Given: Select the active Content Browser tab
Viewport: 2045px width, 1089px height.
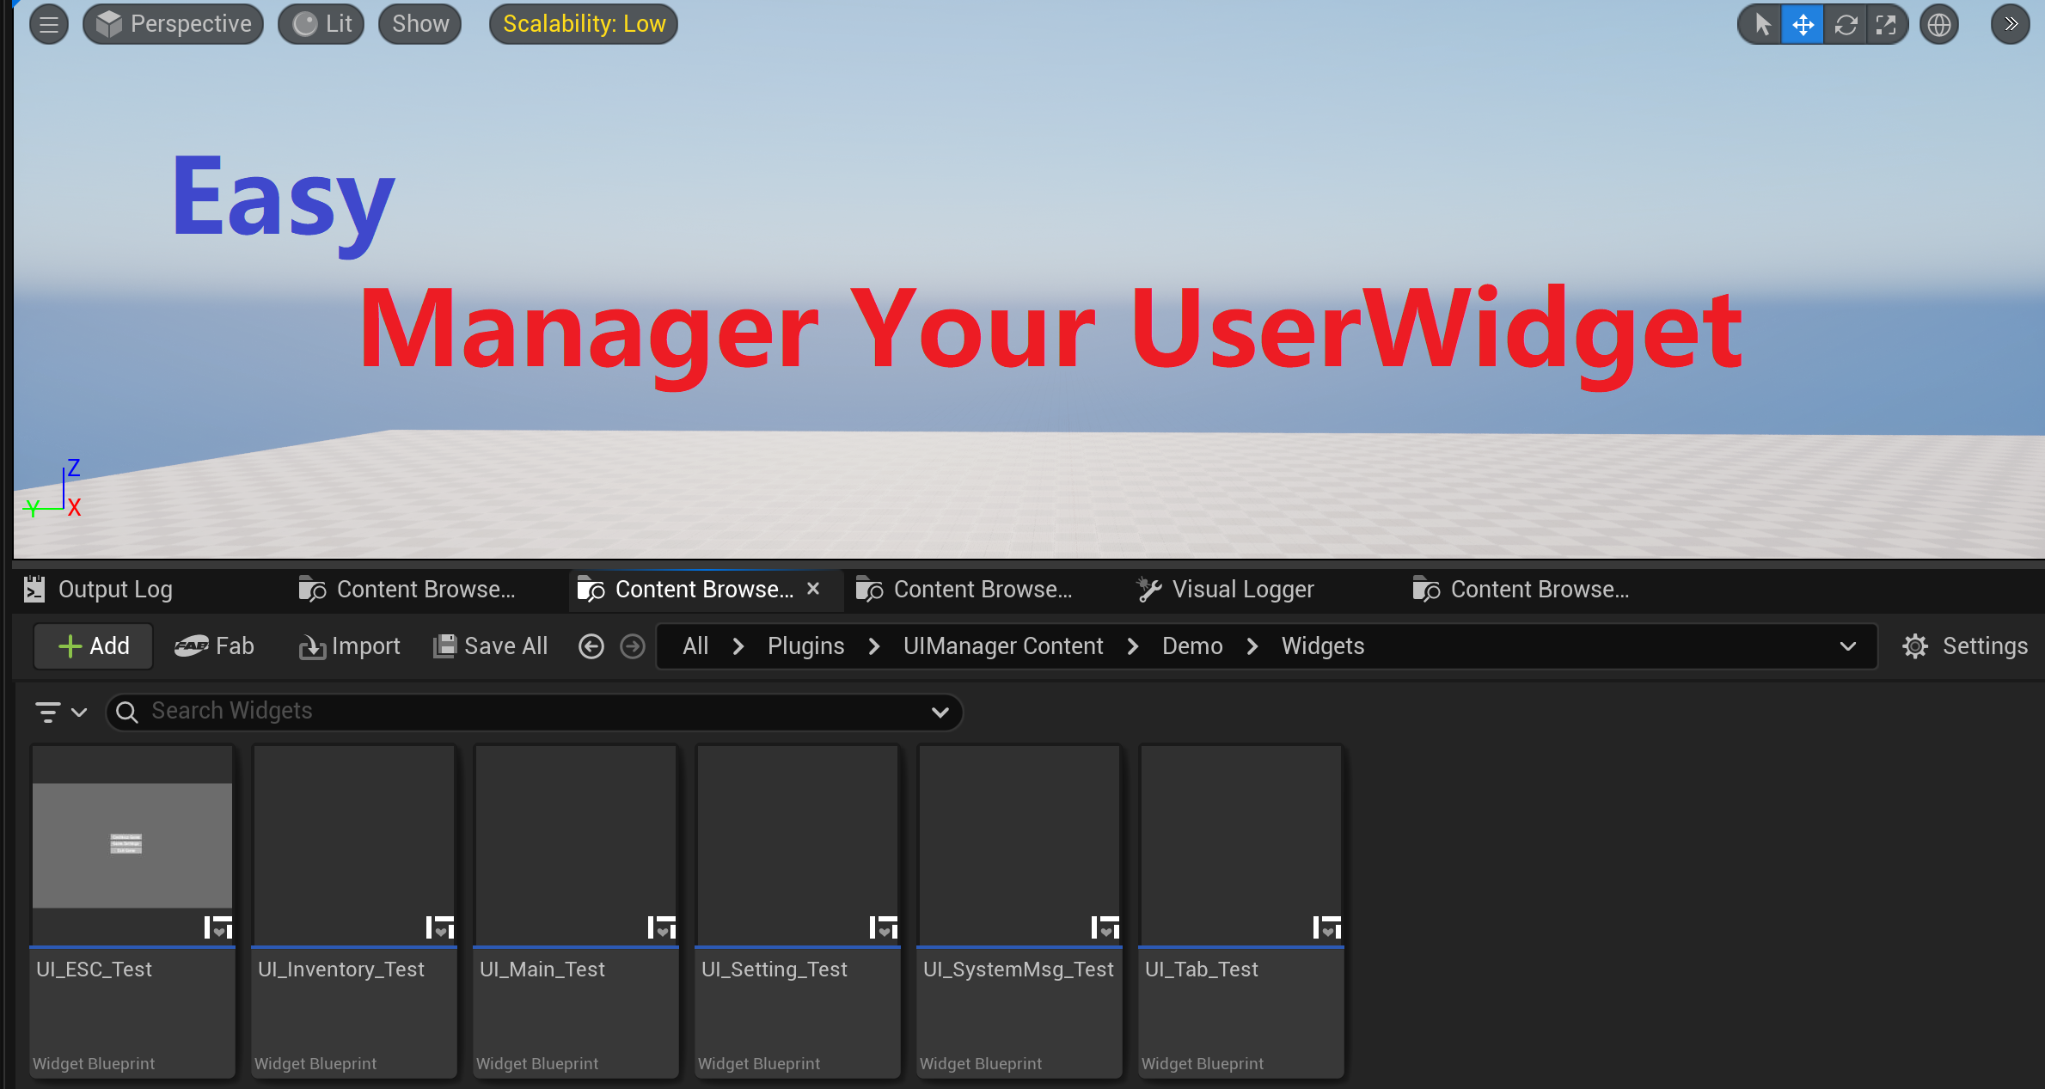Looking at the screenshot, I should 704,590.
